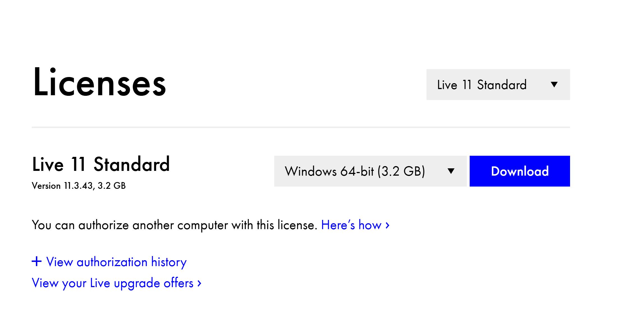This screenshot has height=314, width=618.
Task: Click the chevron after Live upgrade offers
Action: tap(199, 283)
